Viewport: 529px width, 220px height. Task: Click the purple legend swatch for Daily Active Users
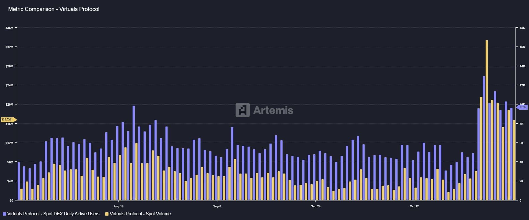[4, 214]
